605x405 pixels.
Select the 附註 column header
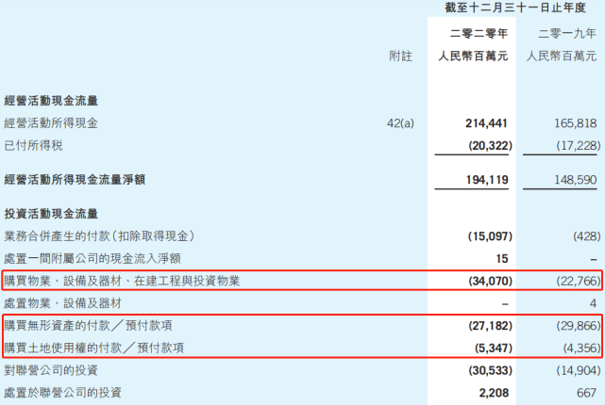pyautogui.click(x=400, y=57)
